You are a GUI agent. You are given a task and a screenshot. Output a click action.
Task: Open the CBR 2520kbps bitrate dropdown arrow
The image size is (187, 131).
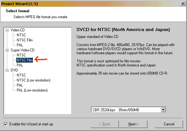coord(163,110)
